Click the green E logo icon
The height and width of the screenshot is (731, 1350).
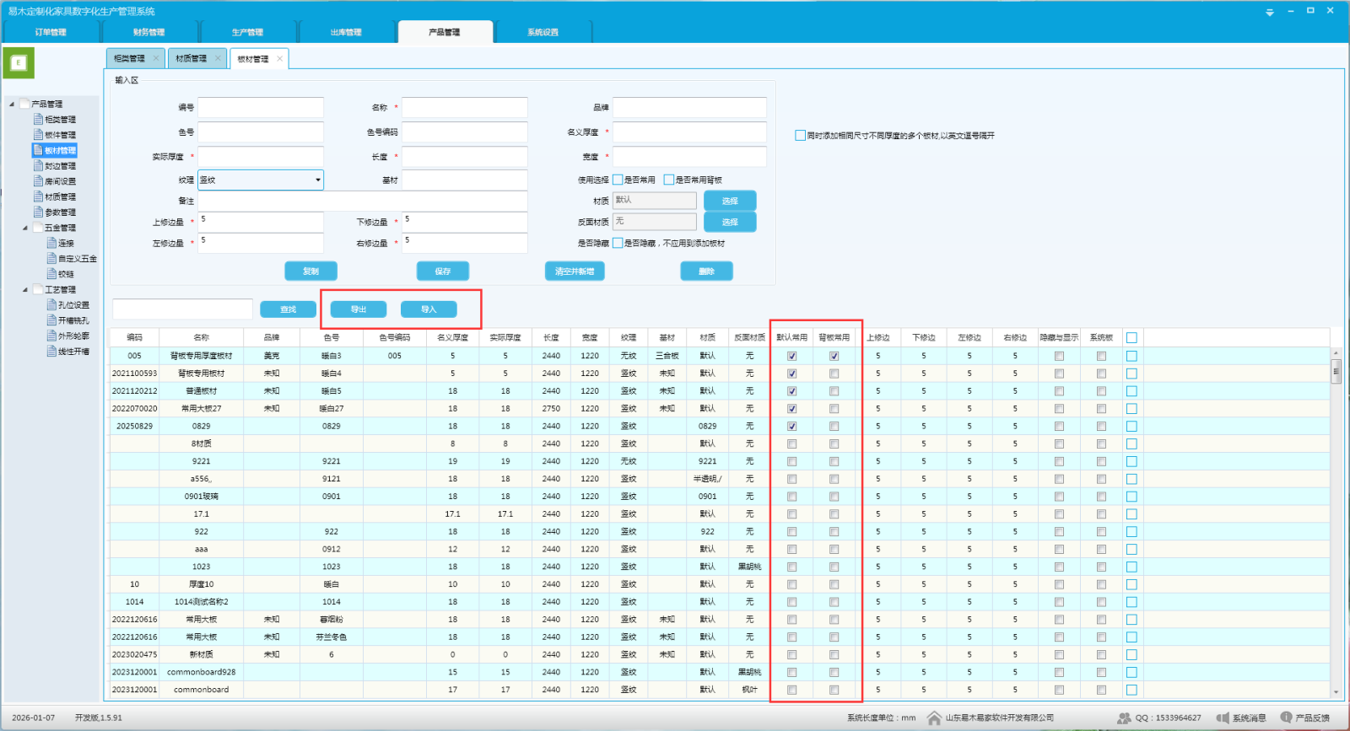(19, 63)
